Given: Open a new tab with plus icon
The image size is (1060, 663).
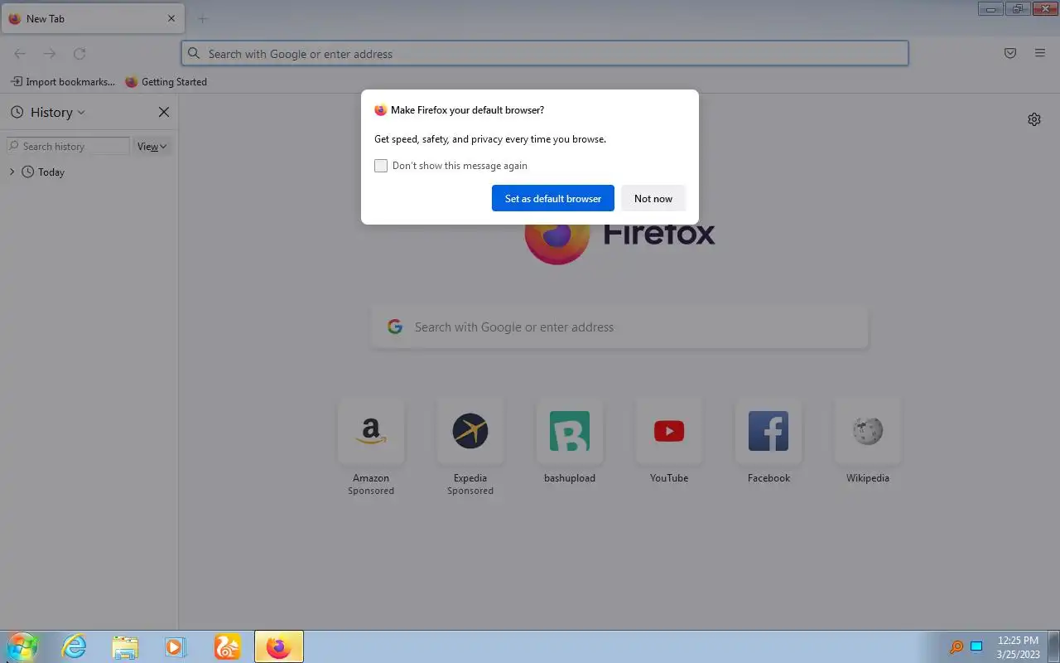Looking at the screenshot, I should click(203, 18).
